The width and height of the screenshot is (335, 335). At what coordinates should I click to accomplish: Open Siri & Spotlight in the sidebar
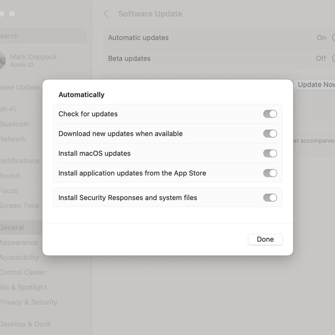coord(24,288)
